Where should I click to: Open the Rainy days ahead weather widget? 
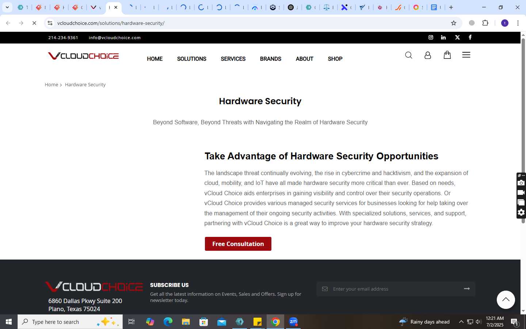pos(424,322)
